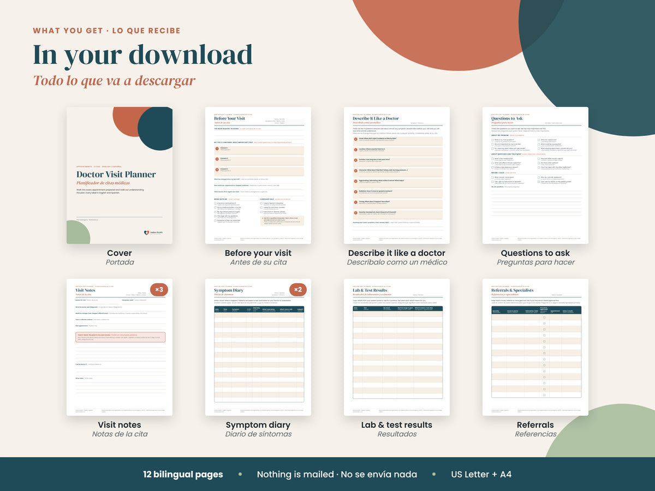Image resolution: width=655 pixels, height=491 pixels.
Task: Click the "Diario de síntomas" caption
Action: tap(258, 434)
